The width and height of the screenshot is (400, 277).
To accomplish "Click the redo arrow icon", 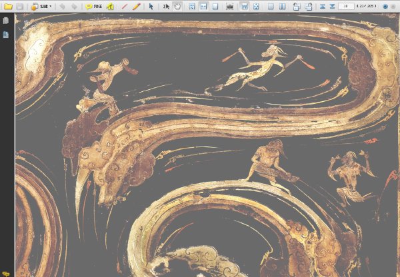I will tap(74, 7).
